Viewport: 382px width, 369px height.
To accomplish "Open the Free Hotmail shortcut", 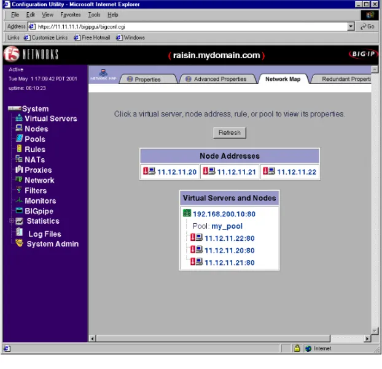I will [92, 37].
